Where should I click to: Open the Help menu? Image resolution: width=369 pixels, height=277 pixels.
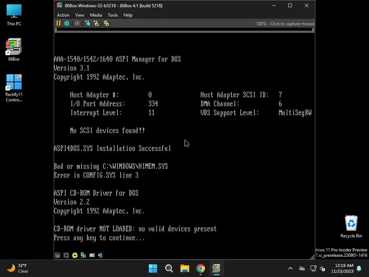(x=128, y=15)
